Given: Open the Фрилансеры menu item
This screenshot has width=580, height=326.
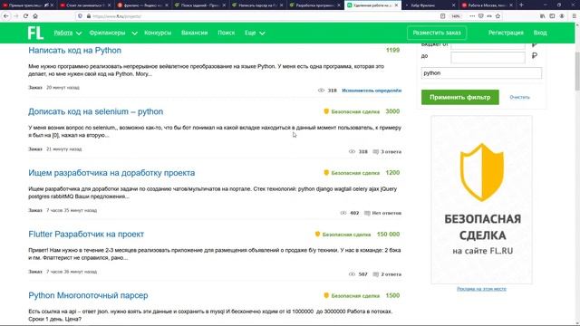Looking at the screenshot, I should [107, 33].
